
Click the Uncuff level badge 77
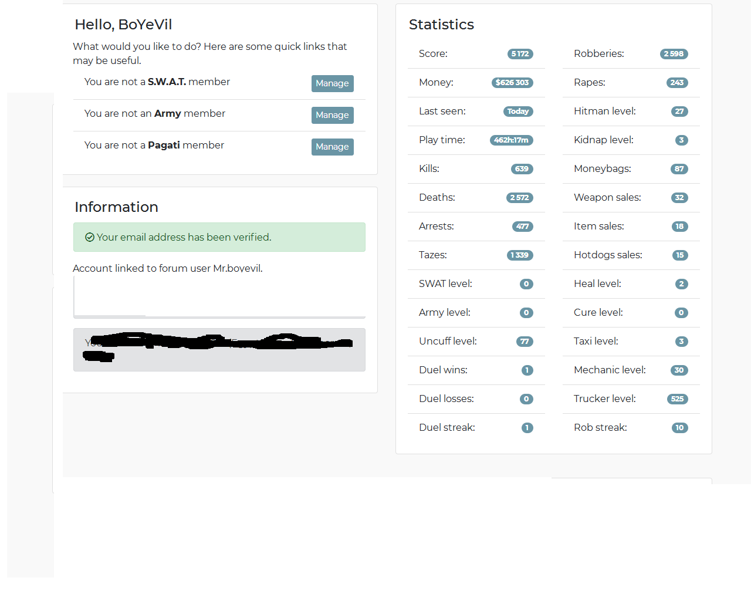tap(525, 342)
